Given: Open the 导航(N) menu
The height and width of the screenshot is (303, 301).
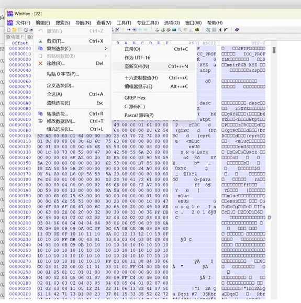Looking at the screenshot, I should (x=83, y=23).
